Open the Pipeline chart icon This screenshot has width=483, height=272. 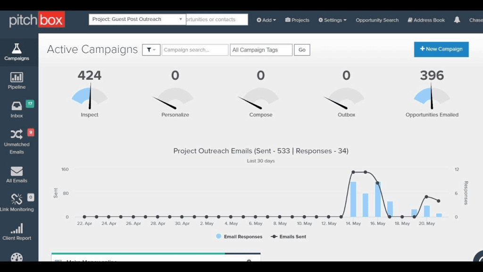(x=17, y=77)
